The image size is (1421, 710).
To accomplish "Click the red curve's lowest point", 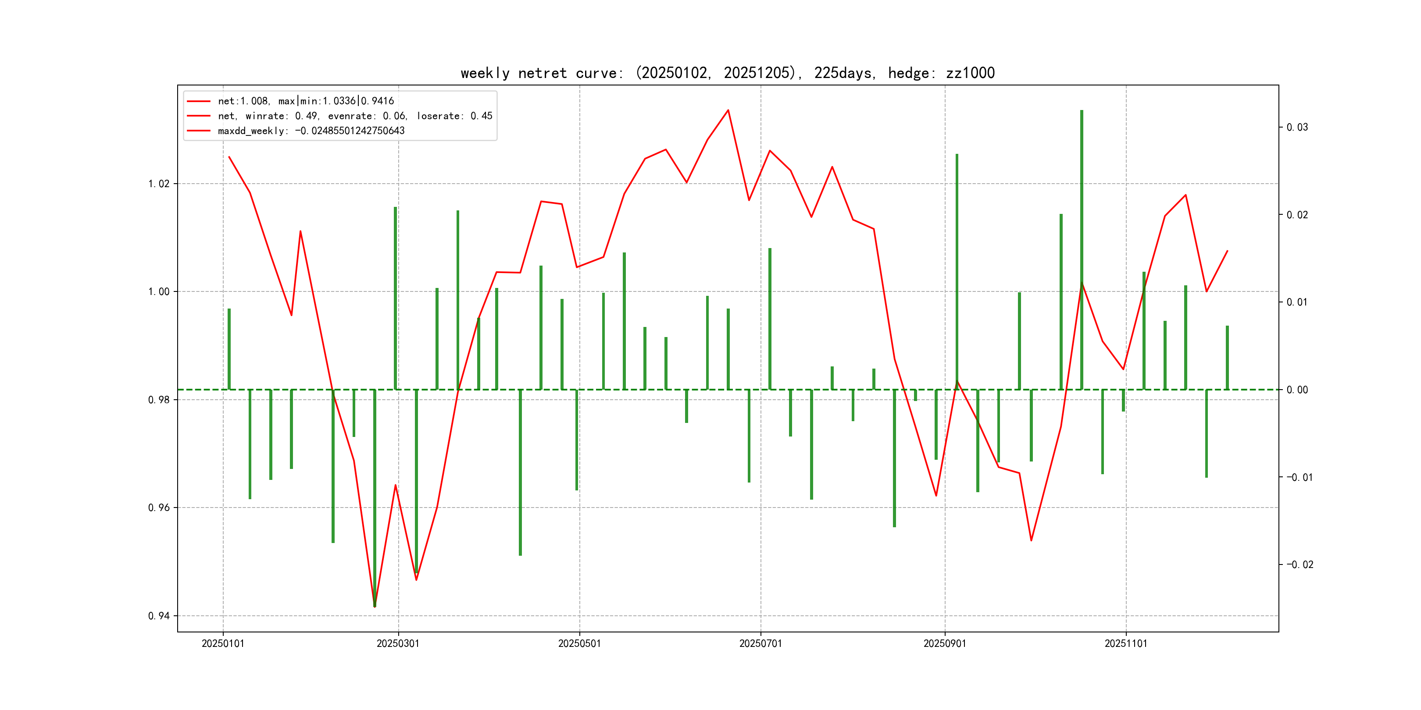I will pos(375,607).
